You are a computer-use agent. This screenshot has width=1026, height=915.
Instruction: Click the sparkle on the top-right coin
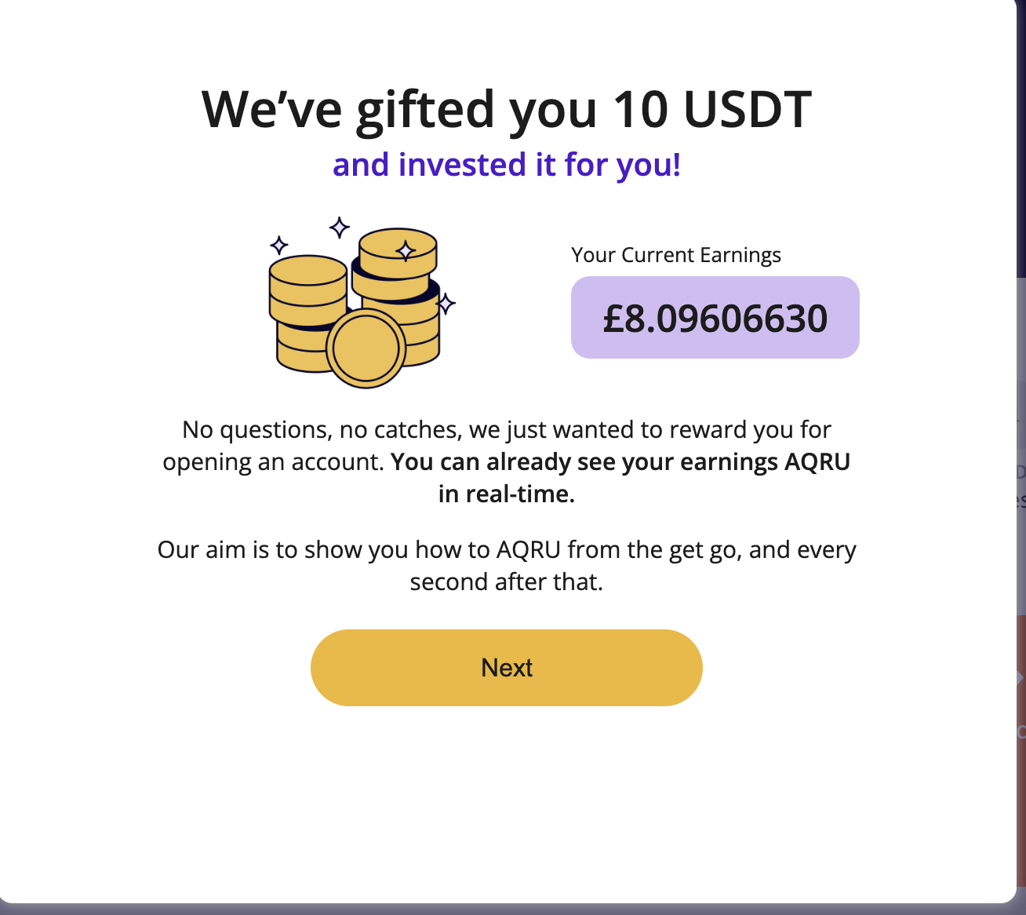pos(406,250)
